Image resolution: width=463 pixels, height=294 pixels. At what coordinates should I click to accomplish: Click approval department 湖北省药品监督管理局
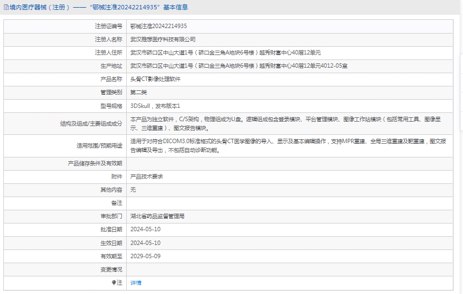click(157, 216)
